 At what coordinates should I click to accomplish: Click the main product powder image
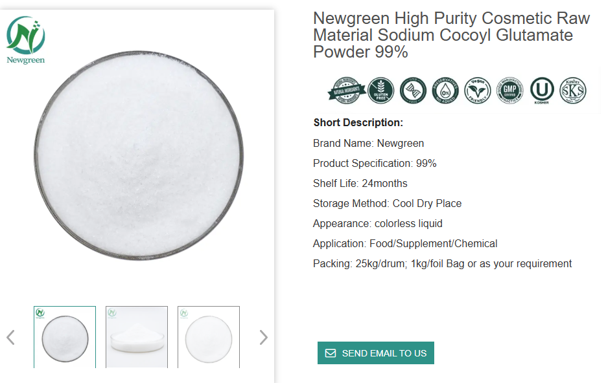click(x=139, y=157)
